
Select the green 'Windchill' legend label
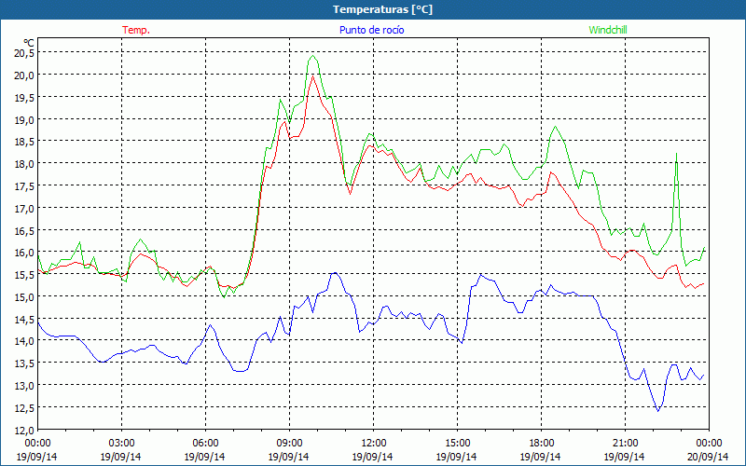[x=608, y=30]
